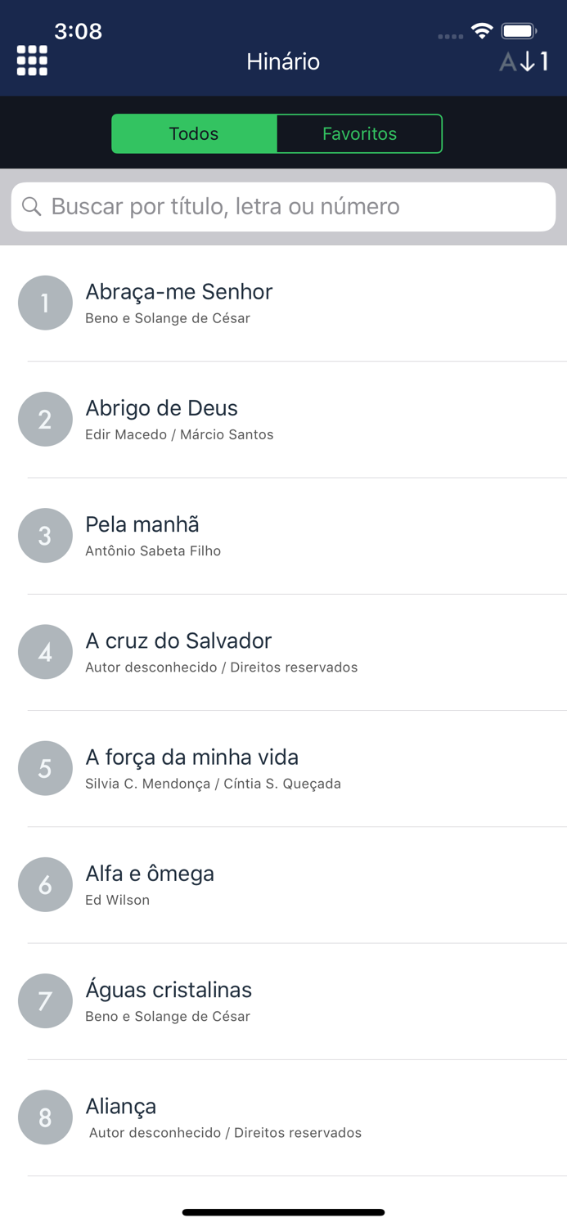Viewport: 567px width, 1227px height.
Task: Select the number 1 badge for Abraça-me Senhor
Action: (45, 303)
